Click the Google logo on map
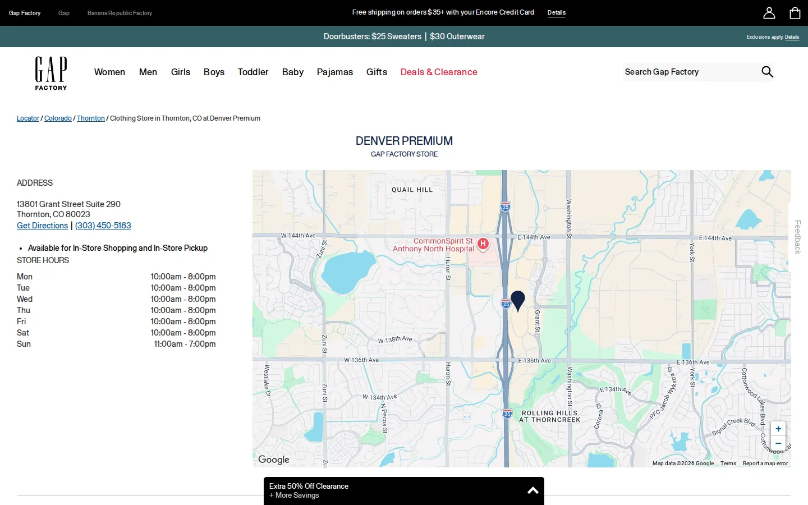The height and width of the screenshot is (505, 808). 274,460
